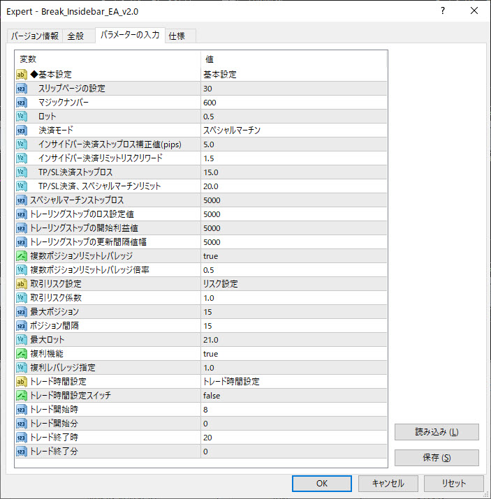Click boolean icon beside 複利機能
Image resolution: width=491 pixels, height=499 pixels.
[22, 354]
